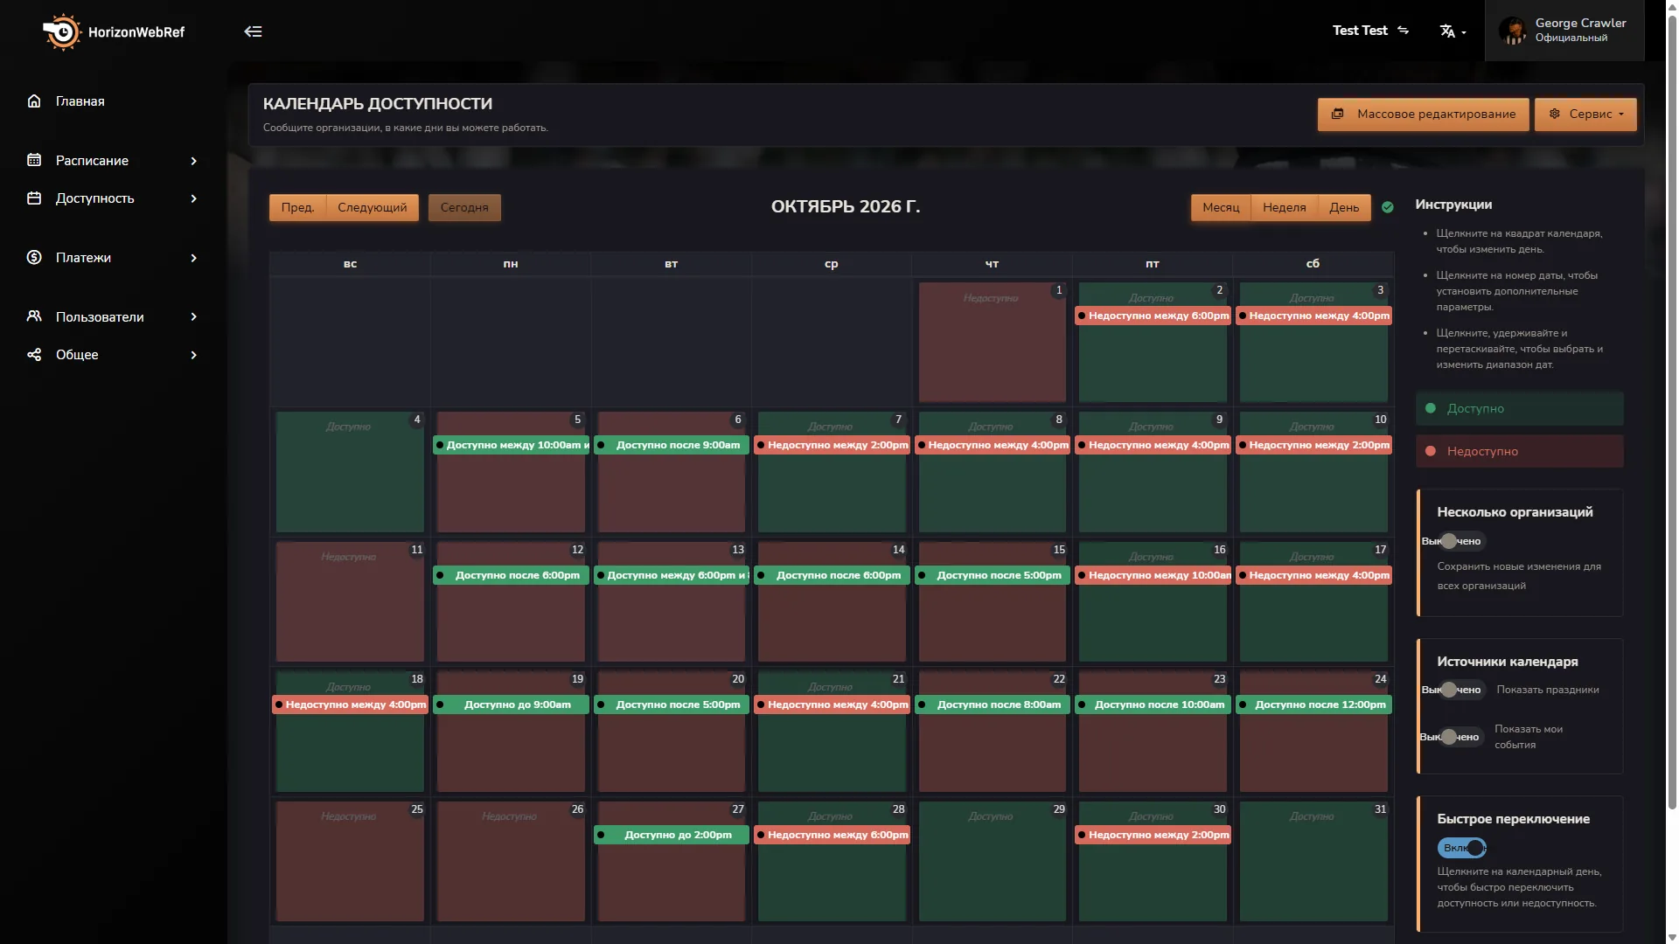This screenshot has height=944, width=1679.
Task: Disable the Быстрое переключение switch
Action: coord(1462,848)
